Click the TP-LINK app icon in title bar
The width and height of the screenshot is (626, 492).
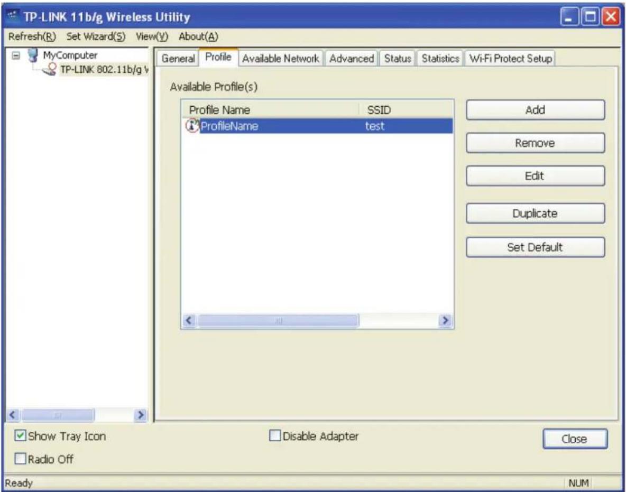point(13,16)
